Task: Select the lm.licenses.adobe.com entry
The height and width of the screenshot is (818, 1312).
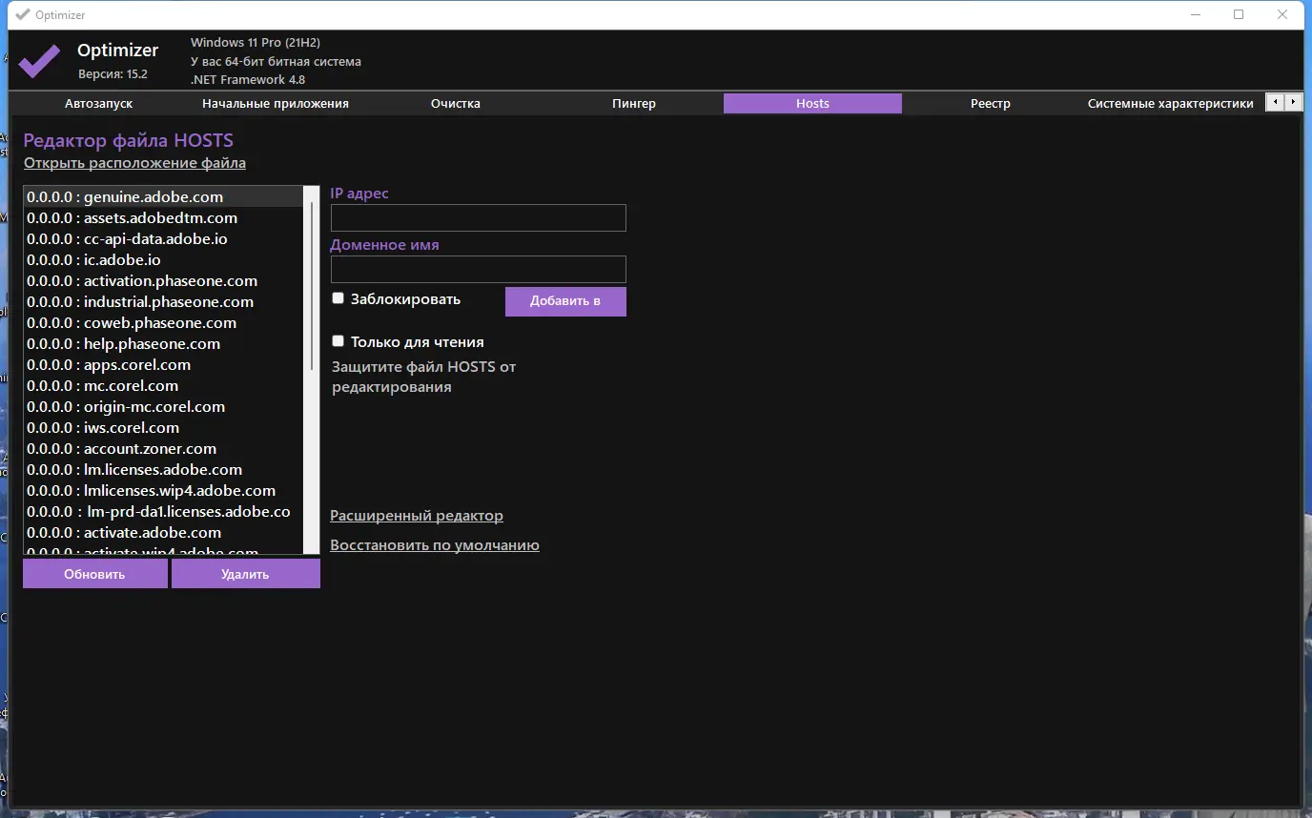Action: [x=163, y=469]
